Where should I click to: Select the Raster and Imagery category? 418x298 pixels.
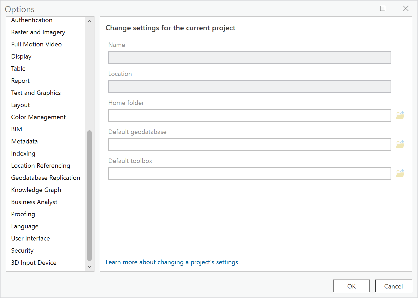tap(38, 32)
